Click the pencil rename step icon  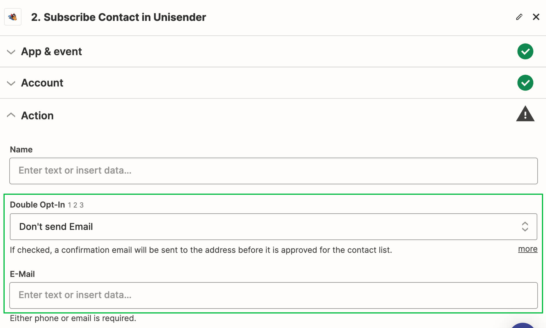(519, 17)
